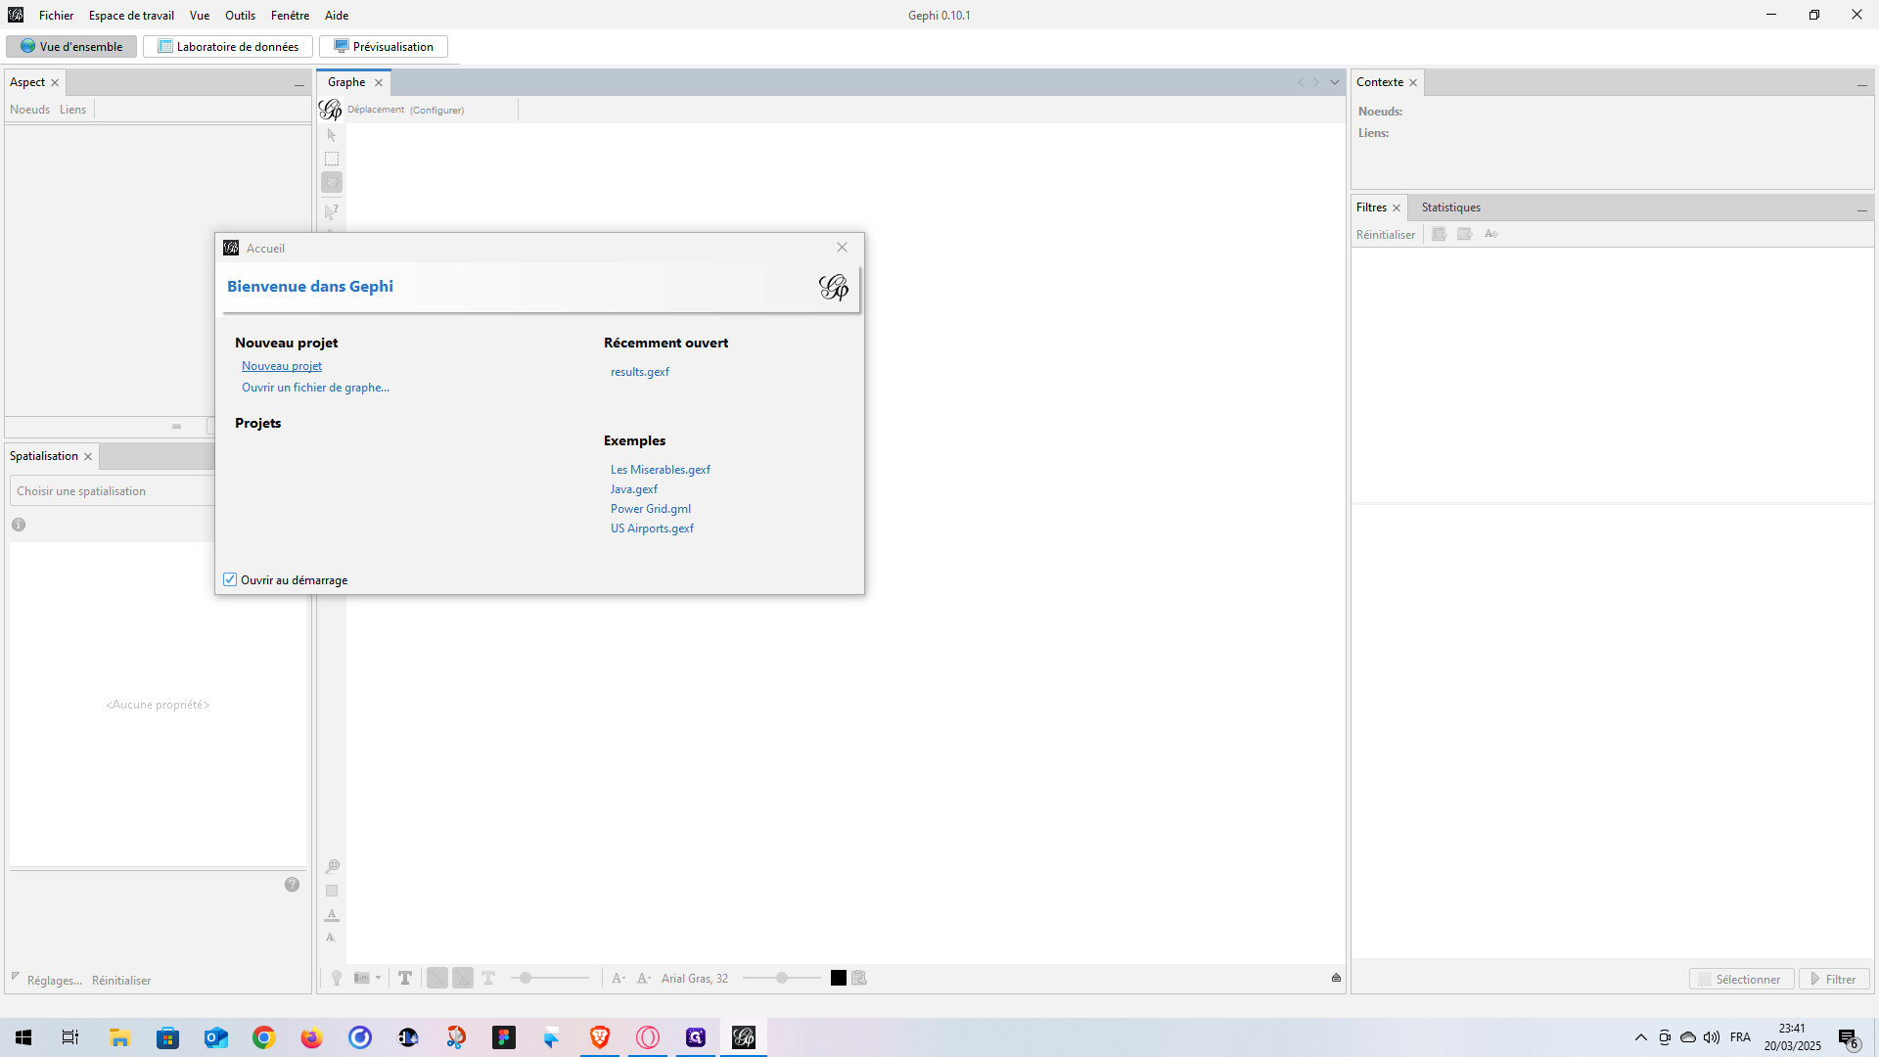Click the Nouveau projet link
1879x1057 pixels.
point(282,366)
